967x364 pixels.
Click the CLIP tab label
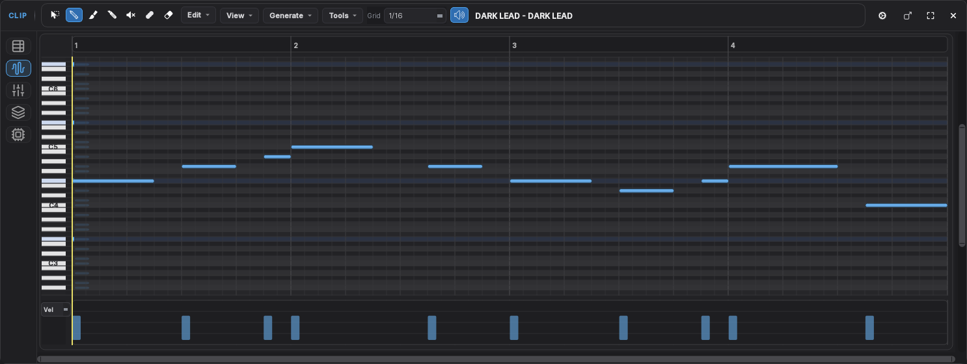click(18, 16)
